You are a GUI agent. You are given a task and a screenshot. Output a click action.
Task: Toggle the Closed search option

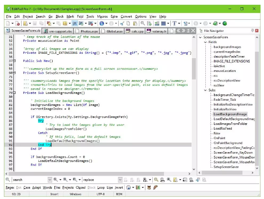pos(81,187)
